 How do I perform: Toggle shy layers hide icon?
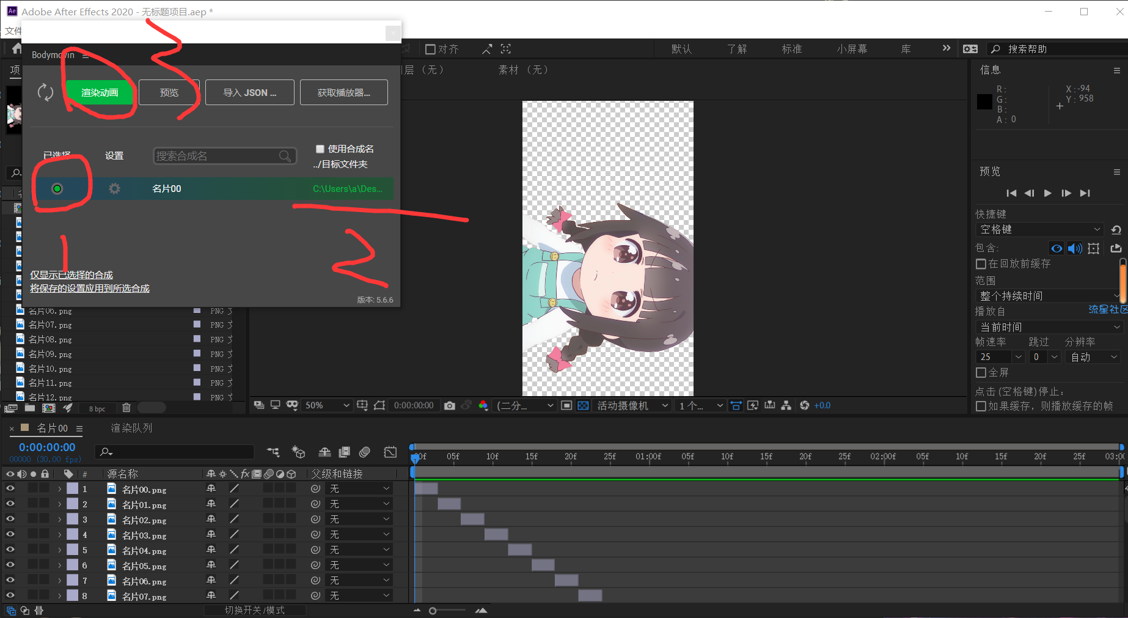click(x=325, y=452)
